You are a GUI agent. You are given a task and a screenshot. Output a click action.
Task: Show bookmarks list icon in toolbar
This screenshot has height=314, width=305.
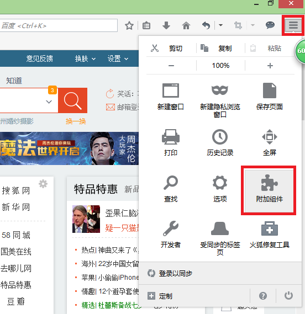pyautogui.click(x=146, y=25)
